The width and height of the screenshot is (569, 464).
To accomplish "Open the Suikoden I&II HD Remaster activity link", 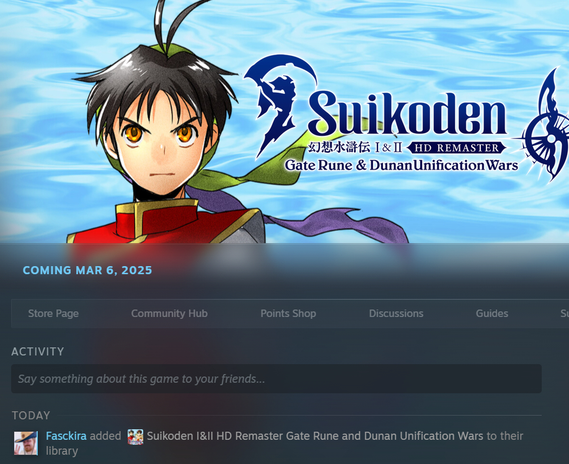I will [315, 436].
